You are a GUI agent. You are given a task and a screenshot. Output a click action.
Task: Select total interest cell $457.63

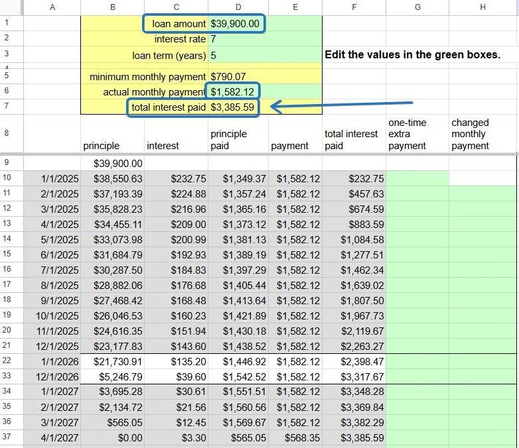tap(354, 194)
